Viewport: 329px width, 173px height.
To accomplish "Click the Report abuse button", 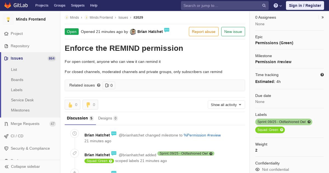I will tap(204, 32).
